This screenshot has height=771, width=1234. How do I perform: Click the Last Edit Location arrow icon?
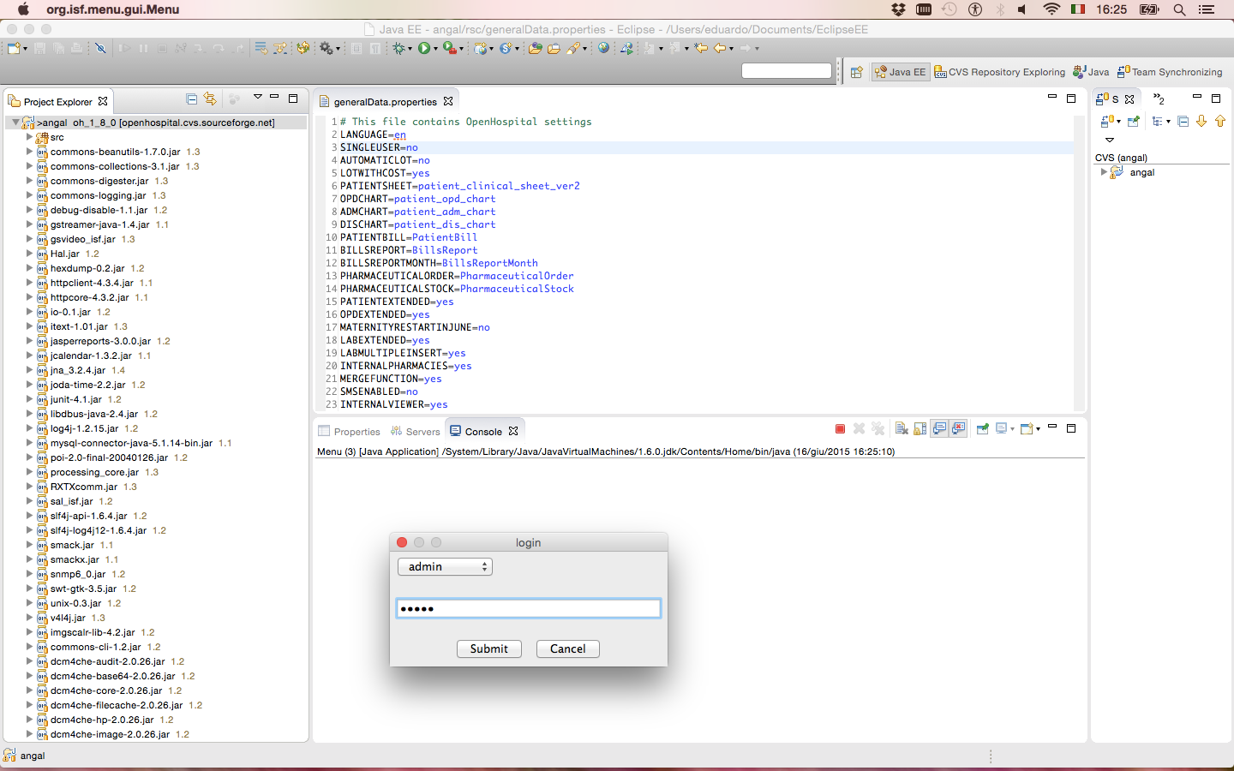click(701, 49)
